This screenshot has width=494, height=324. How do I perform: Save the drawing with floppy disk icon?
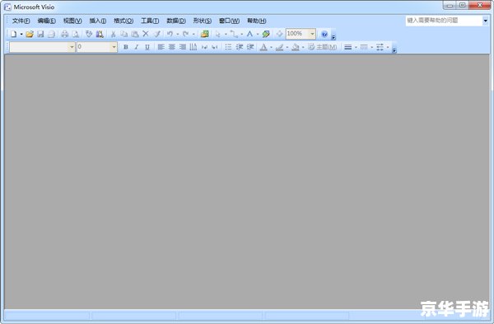(x=40, y=34)
